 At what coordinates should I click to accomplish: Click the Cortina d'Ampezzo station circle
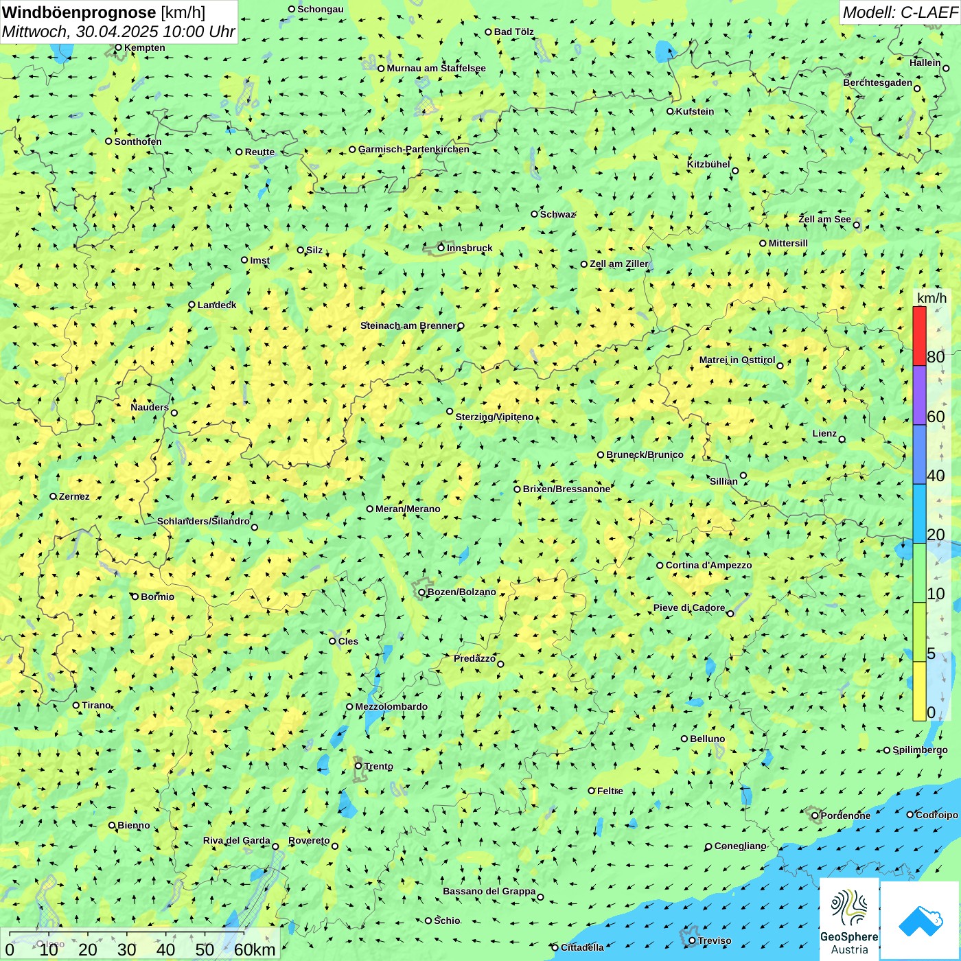pyautogui.click(x=660, y=566)
